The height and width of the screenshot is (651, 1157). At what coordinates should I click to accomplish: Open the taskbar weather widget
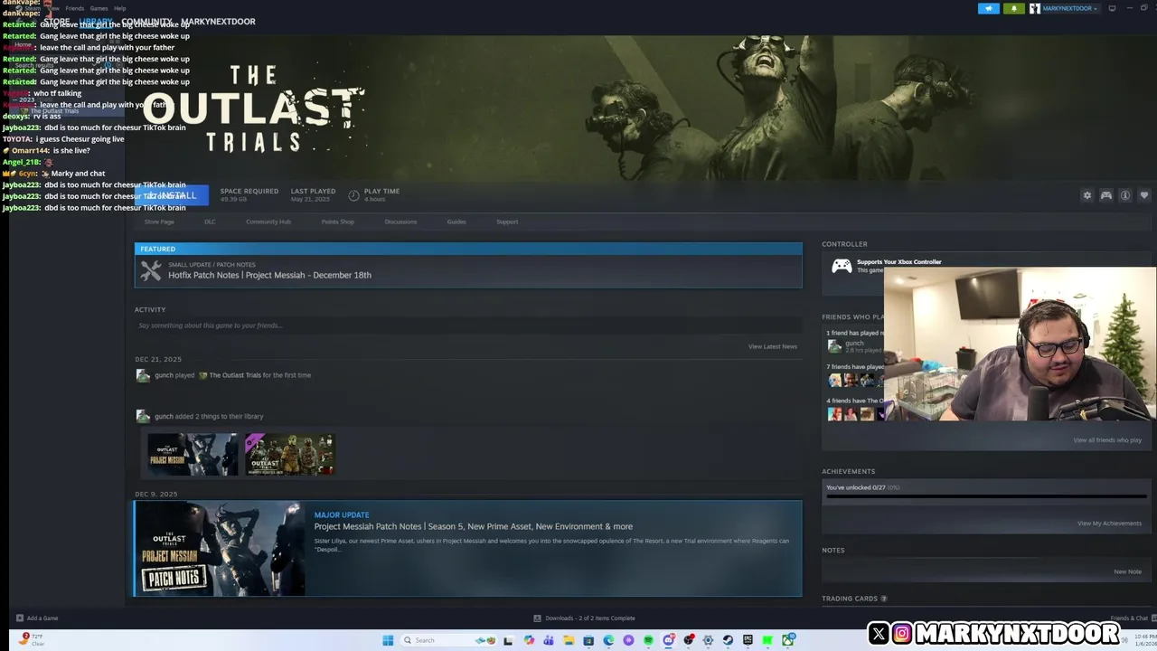click(x=32, y=639)
